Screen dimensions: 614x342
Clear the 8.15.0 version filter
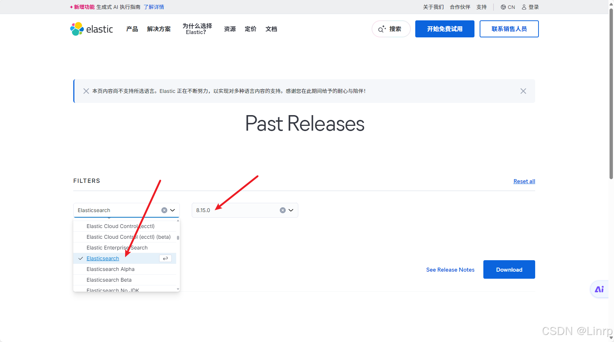pos(283,210)
